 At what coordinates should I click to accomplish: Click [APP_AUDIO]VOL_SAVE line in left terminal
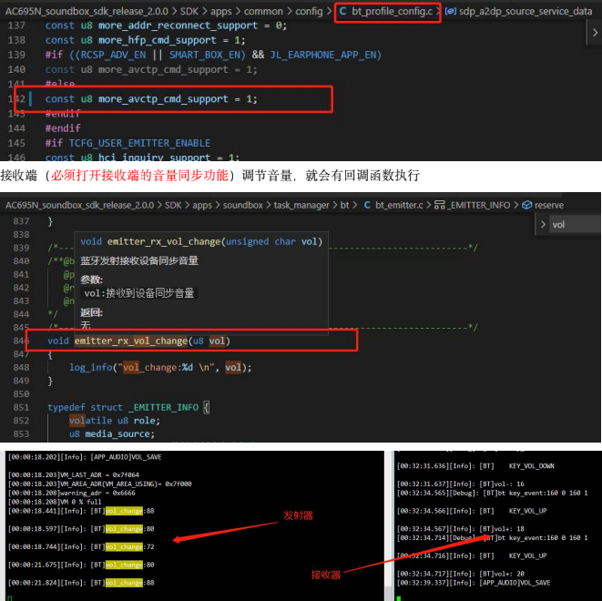[x=85, y=457]
